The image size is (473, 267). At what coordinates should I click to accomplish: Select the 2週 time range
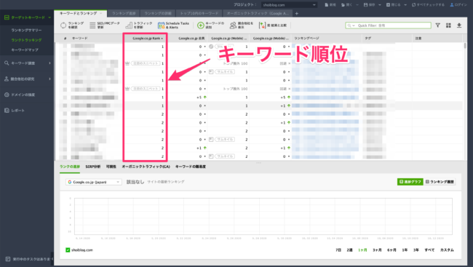click(x=349, y=250)
